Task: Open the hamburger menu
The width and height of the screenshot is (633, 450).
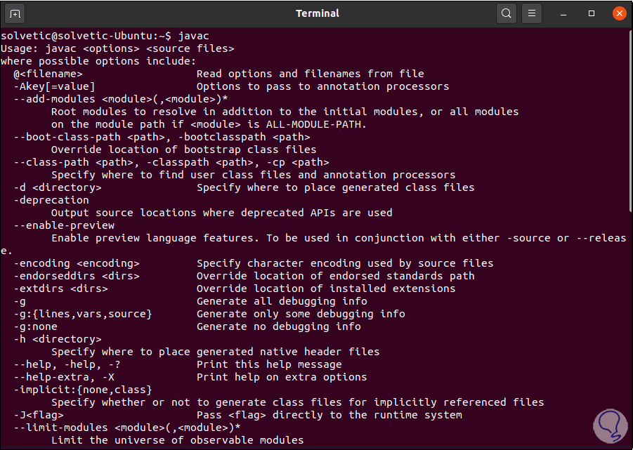Action: (533, 13)
